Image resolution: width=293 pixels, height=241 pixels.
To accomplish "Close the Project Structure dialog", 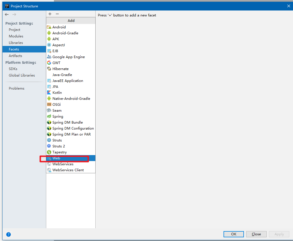I will (x=288, y=6).
